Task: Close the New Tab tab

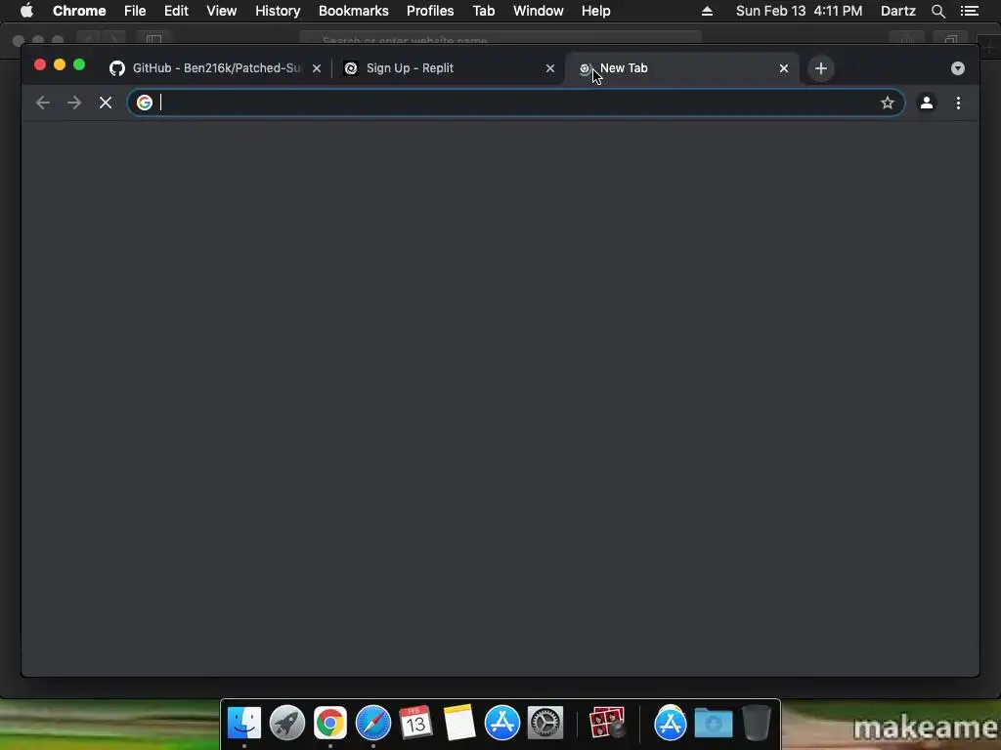Action: click(784, 68)
